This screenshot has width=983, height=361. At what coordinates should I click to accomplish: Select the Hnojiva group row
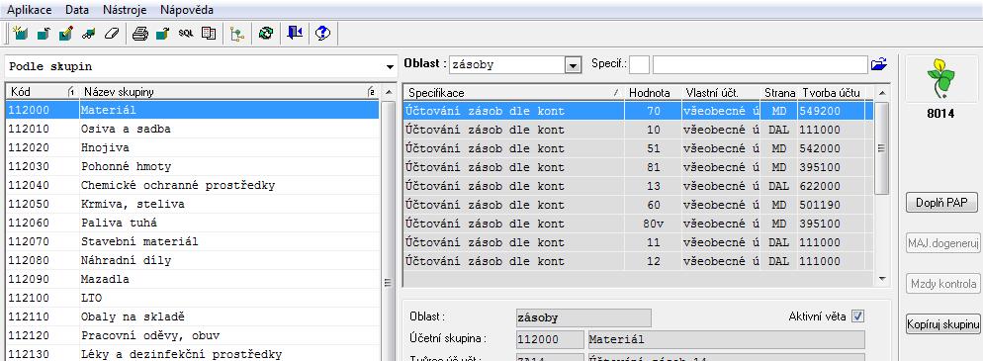click(x=193, y=148)
